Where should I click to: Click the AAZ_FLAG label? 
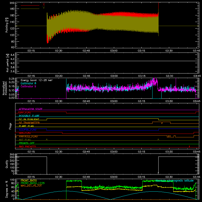(x=25, y=140)
